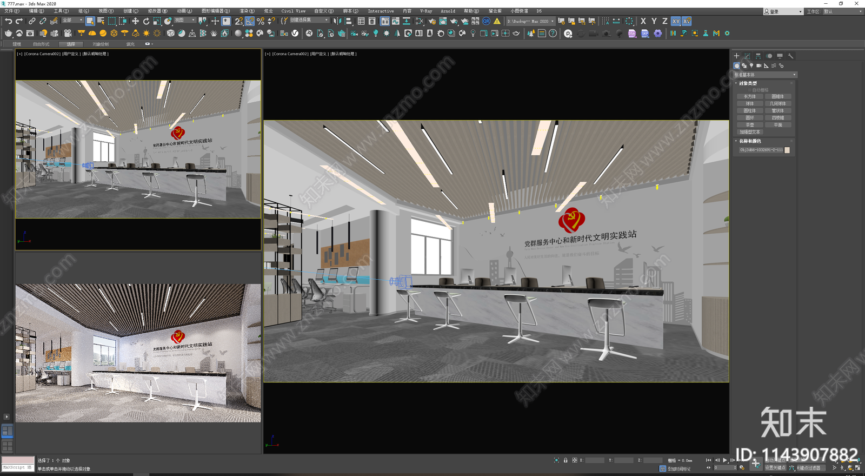Click the X coordinate input field in status bar

595,460
